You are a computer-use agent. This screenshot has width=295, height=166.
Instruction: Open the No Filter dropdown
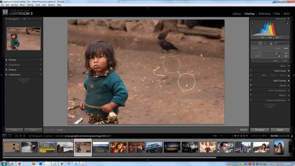click(x=279, y=136)
